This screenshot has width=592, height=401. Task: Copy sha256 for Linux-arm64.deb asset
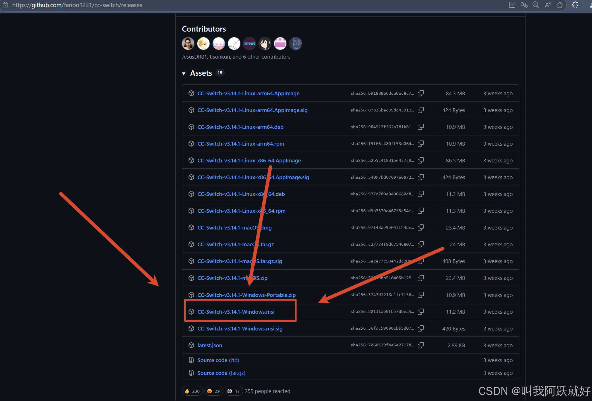[421, 127]
